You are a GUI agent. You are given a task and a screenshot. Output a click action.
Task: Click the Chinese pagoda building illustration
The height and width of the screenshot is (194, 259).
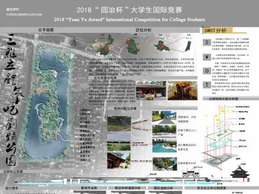pyautogui.click(x=240, y=174)
